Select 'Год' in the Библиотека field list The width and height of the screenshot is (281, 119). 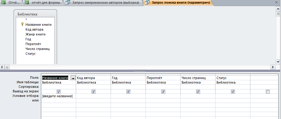point(28,39)
